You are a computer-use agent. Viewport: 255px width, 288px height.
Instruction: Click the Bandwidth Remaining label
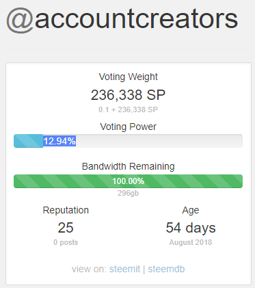[128, 166]
